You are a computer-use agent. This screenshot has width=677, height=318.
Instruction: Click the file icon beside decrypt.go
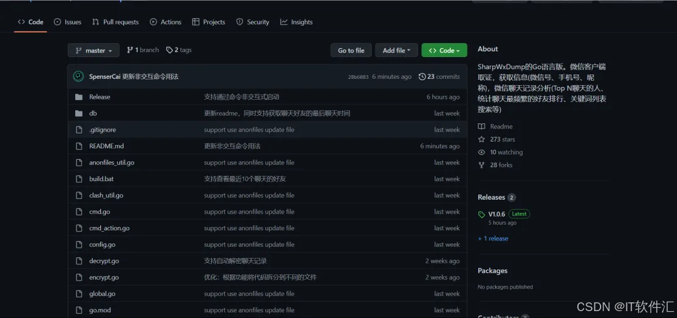coord(78,260)
